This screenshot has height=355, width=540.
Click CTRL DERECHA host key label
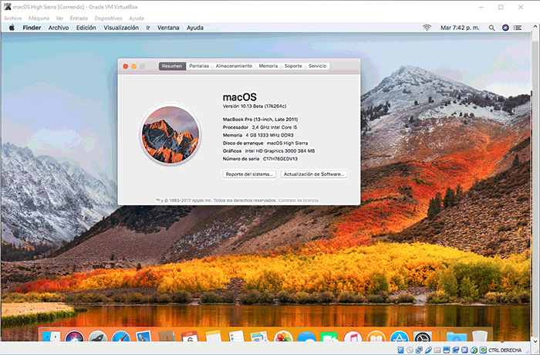point(505,350)
